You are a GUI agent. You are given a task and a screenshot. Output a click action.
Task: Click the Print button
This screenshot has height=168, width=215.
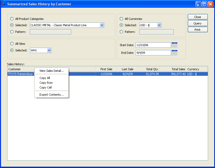197,30
